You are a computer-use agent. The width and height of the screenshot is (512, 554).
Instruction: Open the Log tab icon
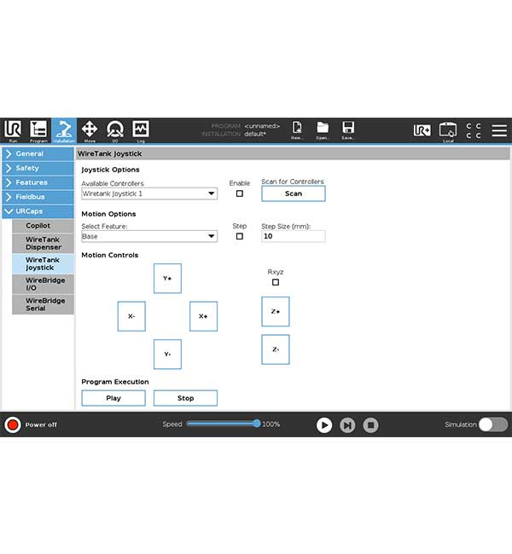[x=141, y=130]
